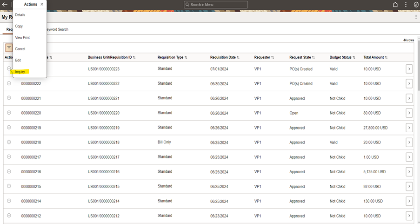Expand row US001/0000000220 with chevron

[x=409, y=113]
